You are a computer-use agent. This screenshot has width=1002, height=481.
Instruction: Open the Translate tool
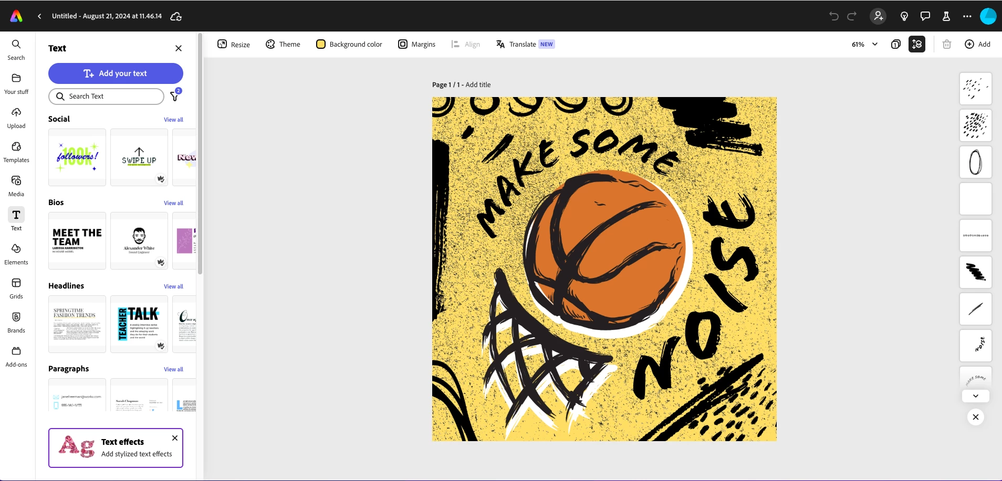(525, 45)
